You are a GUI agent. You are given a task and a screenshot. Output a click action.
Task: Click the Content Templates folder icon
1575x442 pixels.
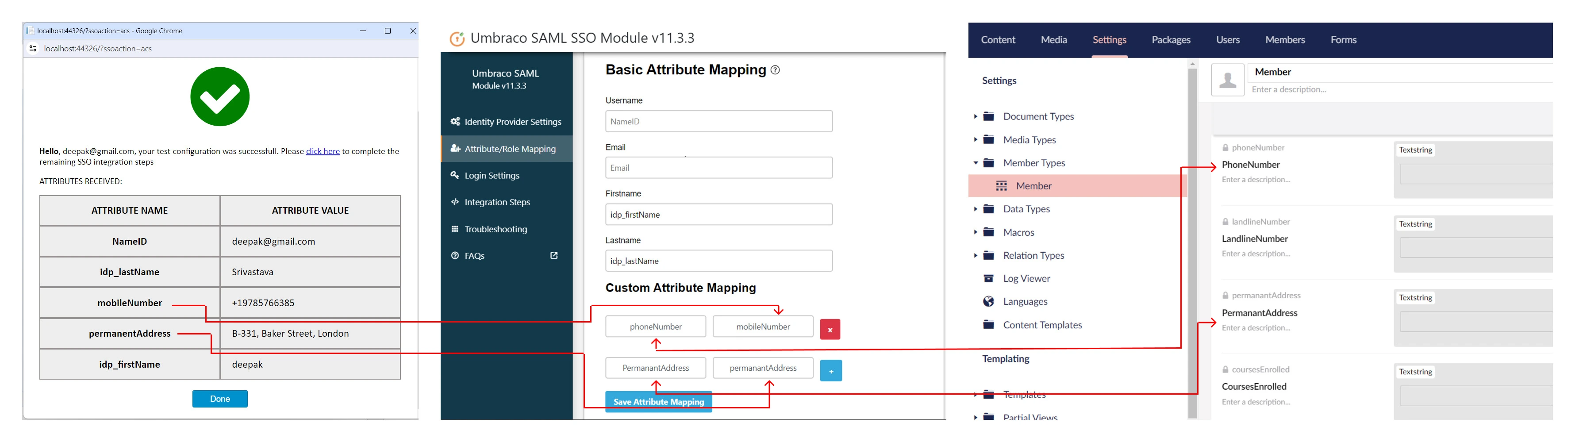[x=988, y=325]
